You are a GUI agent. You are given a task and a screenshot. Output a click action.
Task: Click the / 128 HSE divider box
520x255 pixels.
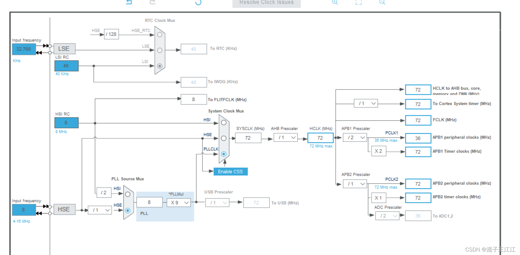coord(111,34)
